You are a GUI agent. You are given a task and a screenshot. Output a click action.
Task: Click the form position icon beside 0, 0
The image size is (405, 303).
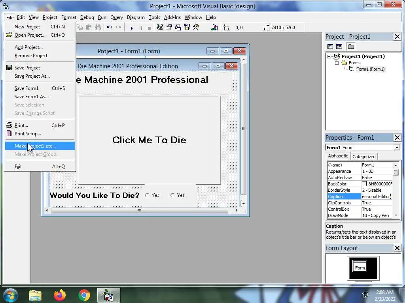[226, 28]
